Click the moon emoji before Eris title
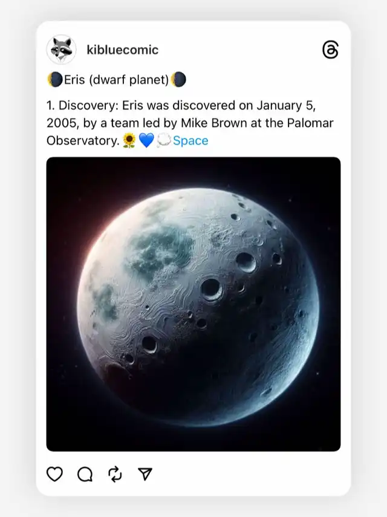Viewport: 387px width, 517px height. pyautogui.click(x=54, y=80)
